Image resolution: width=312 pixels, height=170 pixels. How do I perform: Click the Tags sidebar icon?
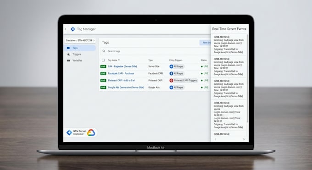(x=68, y=48)
